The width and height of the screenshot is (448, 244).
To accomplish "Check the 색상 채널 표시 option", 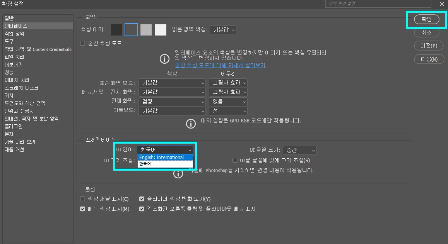I will point(83,198).
